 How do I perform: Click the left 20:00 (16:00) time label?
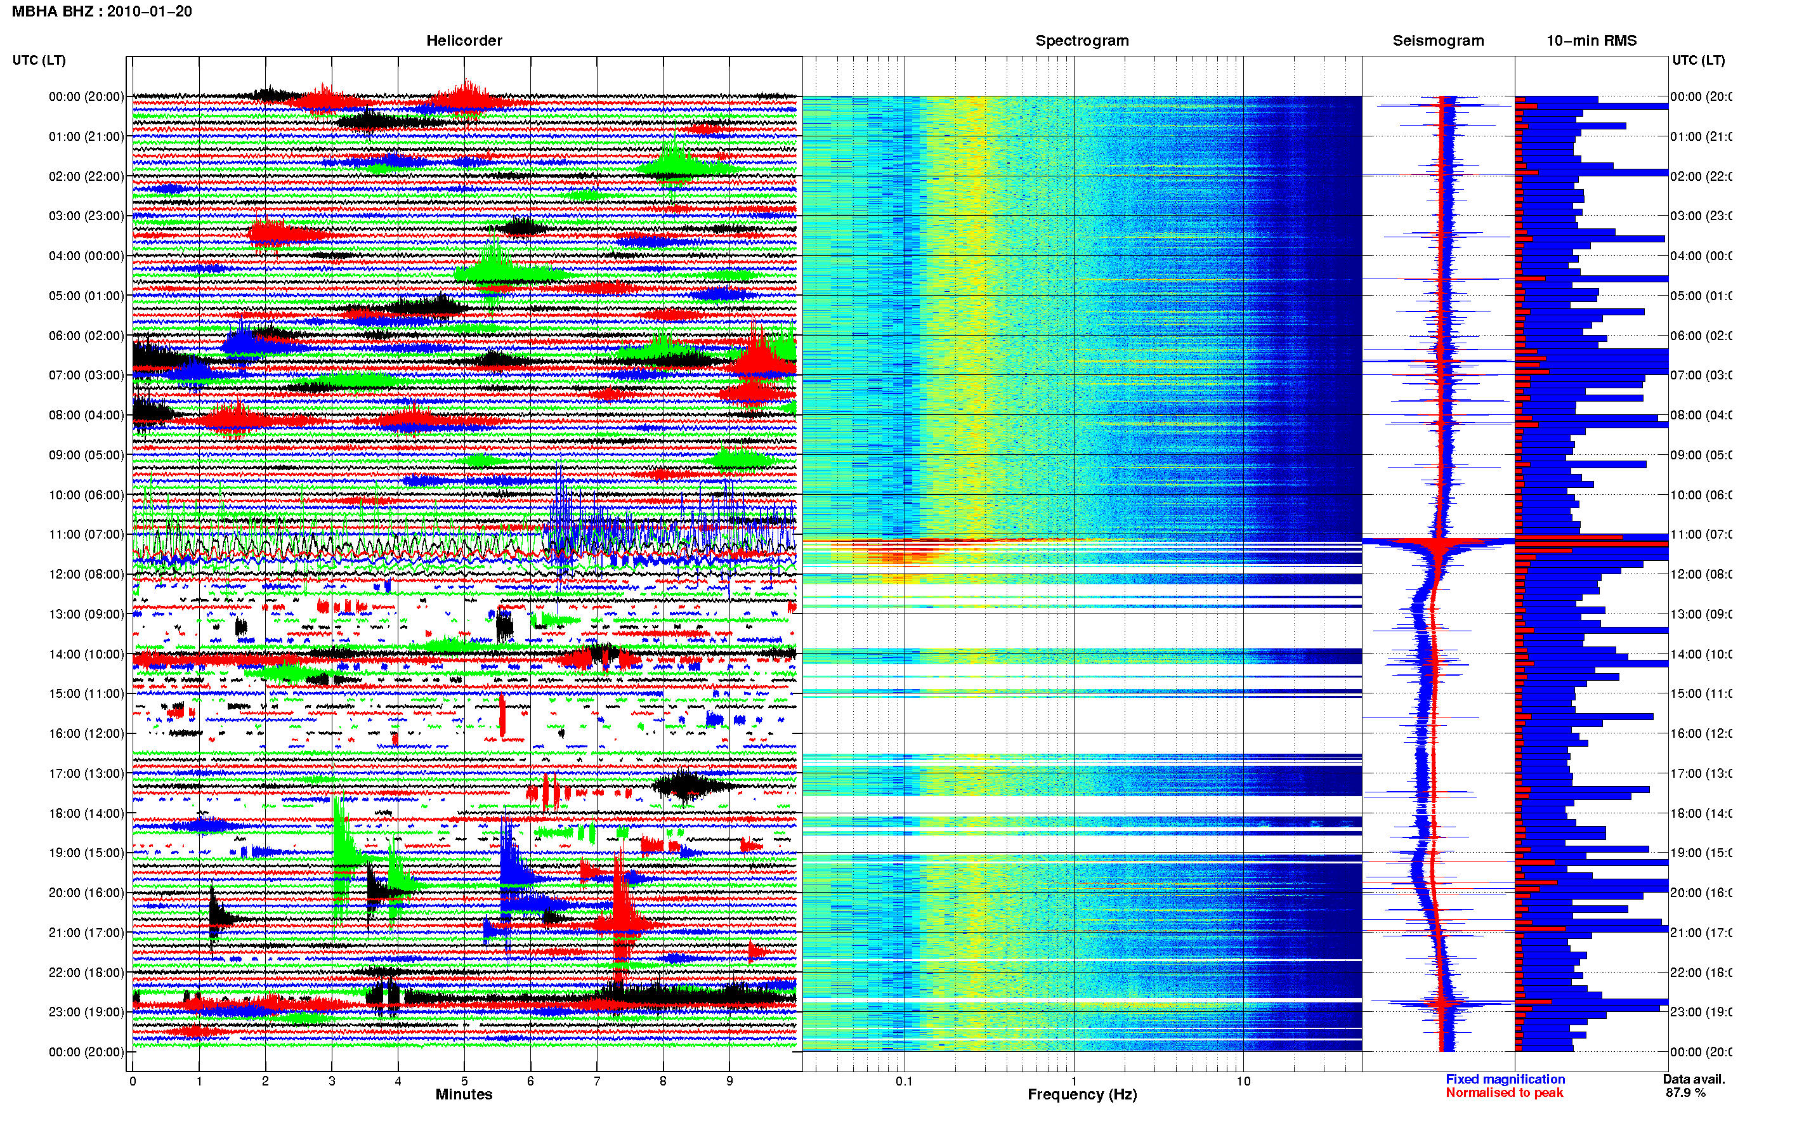pos(86,892)
